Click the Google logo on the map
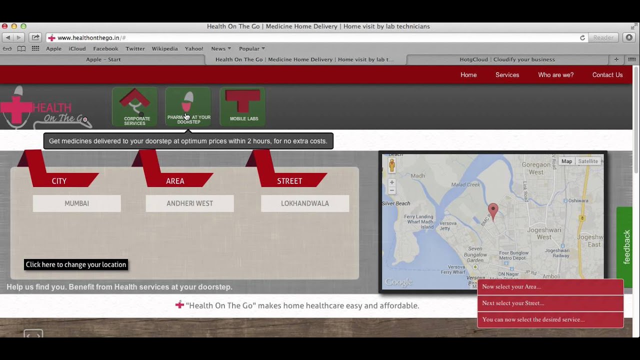The height and width of the screenshot is (360, 640). click(x=398, y=282)
